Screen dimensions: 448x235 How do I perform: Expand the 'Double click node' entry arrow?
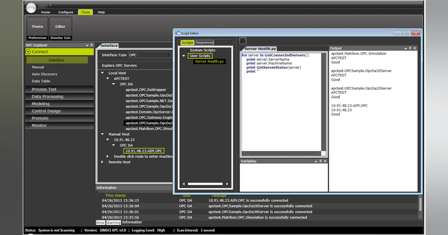click(x=108, y=157)
